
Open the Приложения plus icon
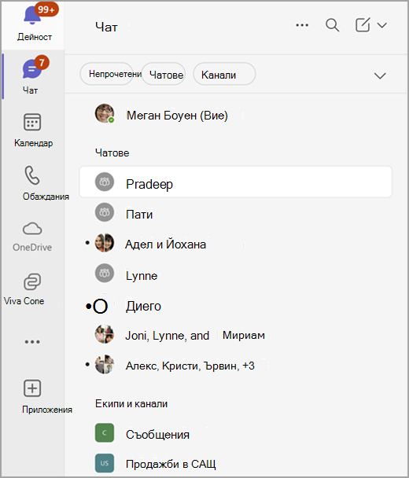pos(32,388)
